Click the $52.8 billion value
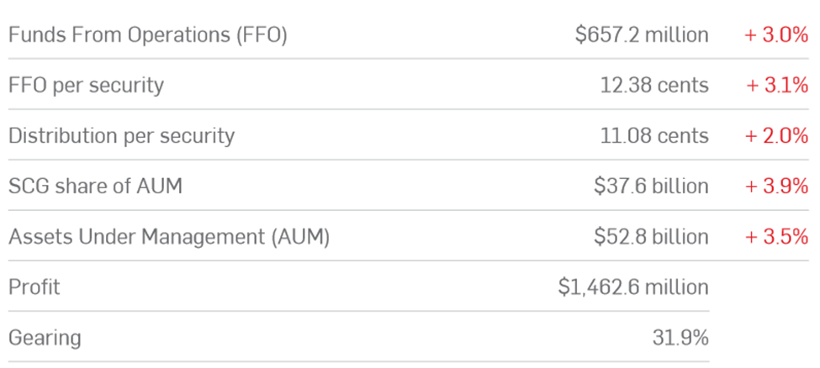Image resolution: width=820 pixels, height=368 pixels. [651, 237]
